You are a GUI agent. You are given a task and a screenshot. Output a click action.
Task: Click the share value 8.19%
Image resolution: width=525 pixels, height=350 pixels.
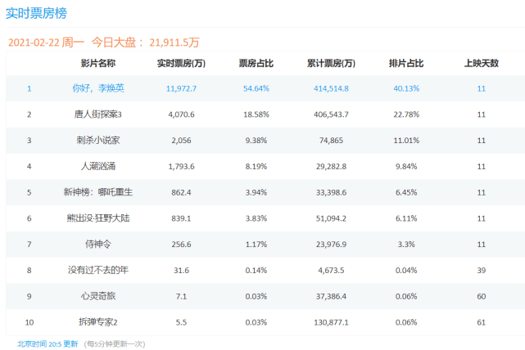256,167
